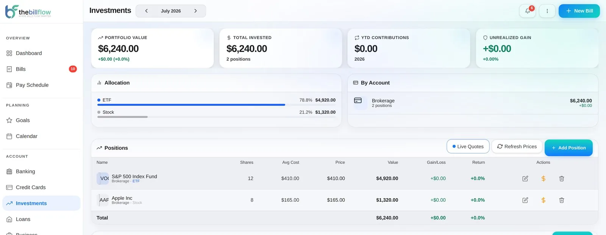Open the three-dot more options menu
This screenshot has width=606, height=235.
[x=547, y=11]
